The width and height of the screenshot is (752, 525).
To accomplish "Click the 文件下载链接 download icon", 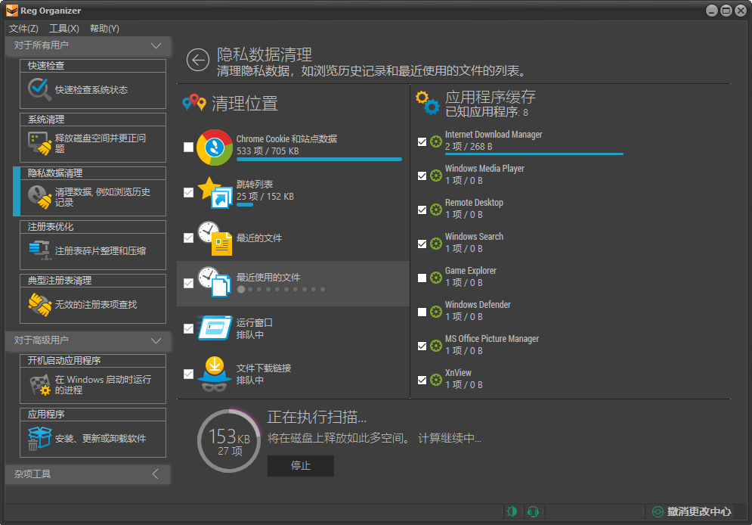I will point(215,374).
